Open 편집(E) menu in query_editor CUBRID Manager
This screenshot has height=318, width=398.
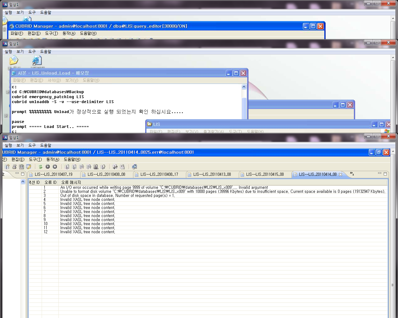tap(34, 33)
